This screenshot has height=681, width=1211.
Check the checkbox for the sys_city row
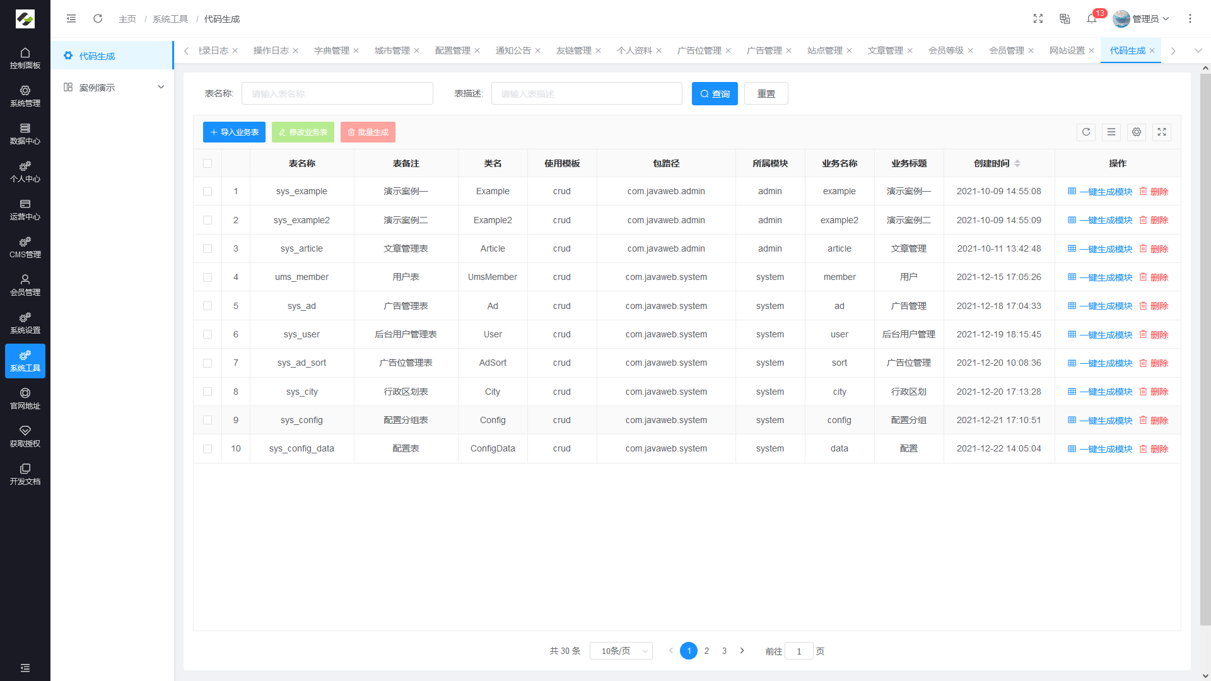pos(208,392)
